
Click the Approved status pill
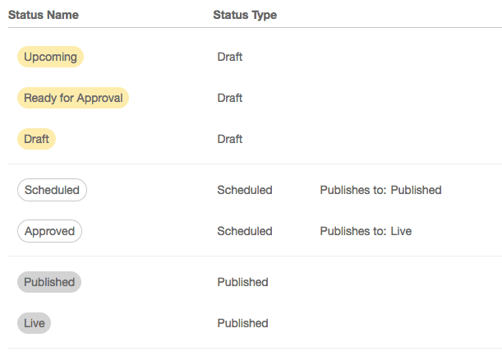point(49,231)
